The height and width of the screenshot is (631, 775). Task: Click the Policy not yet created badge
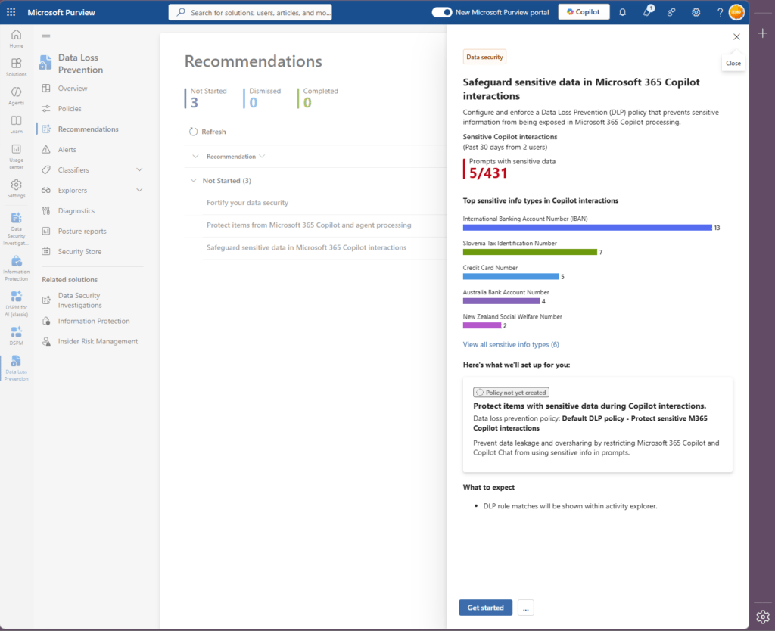point(511,393)
